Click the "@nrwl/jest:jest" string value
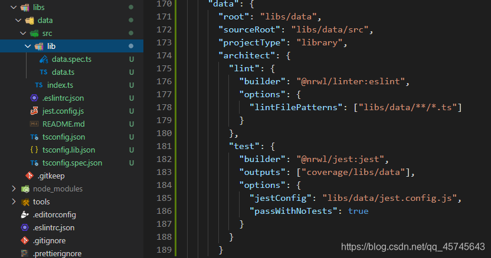 340,159
